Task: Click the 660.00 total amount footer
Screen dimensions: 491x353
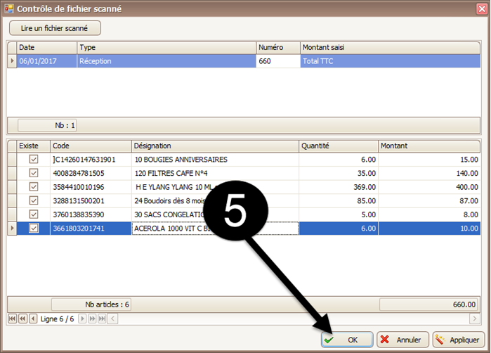Action: coord(428,304)
